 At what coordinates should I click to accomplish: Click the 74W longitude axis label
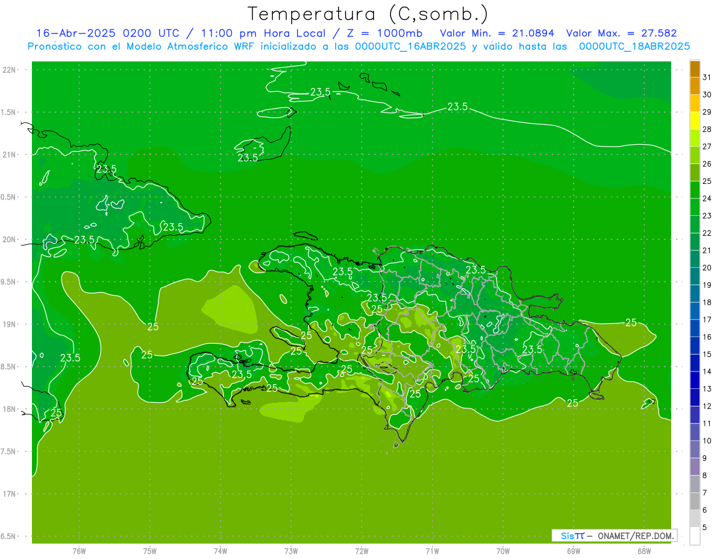(221, 551)
